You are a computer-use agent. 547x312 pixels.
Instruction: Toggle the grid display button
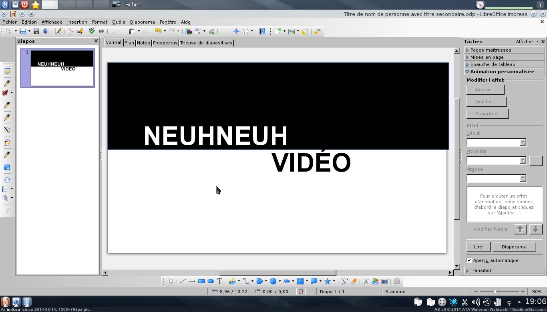224,31
